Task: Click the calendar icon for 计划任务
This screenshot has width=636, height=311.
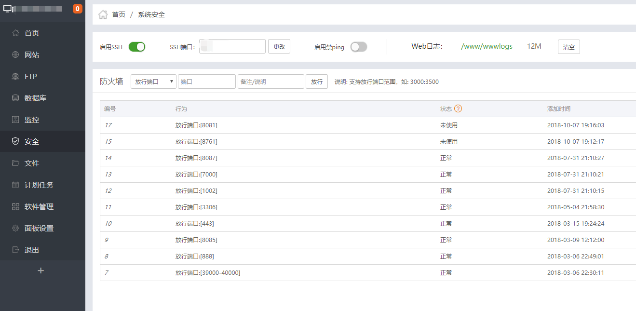Action: (x=15, y=185)
